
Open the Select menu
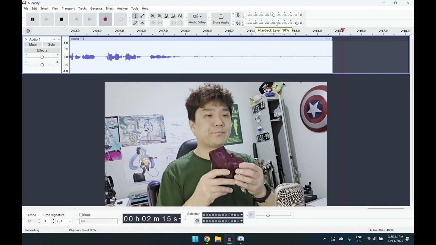pos(44,9)
